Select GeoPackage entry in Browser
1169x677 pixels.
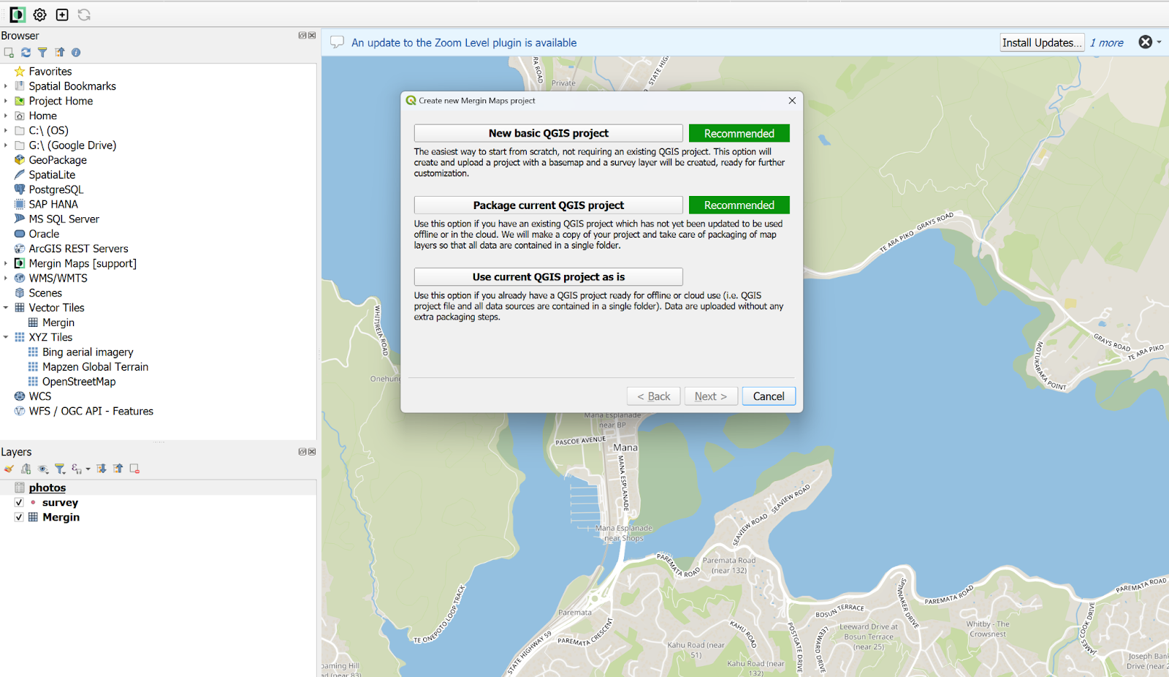coord(58,160)
